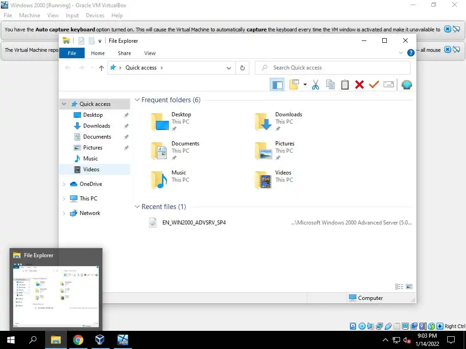The width and height of the screenshot is (466, 349).
Task: Click the VirtualBox USB status icon
Action: (388, 326)
